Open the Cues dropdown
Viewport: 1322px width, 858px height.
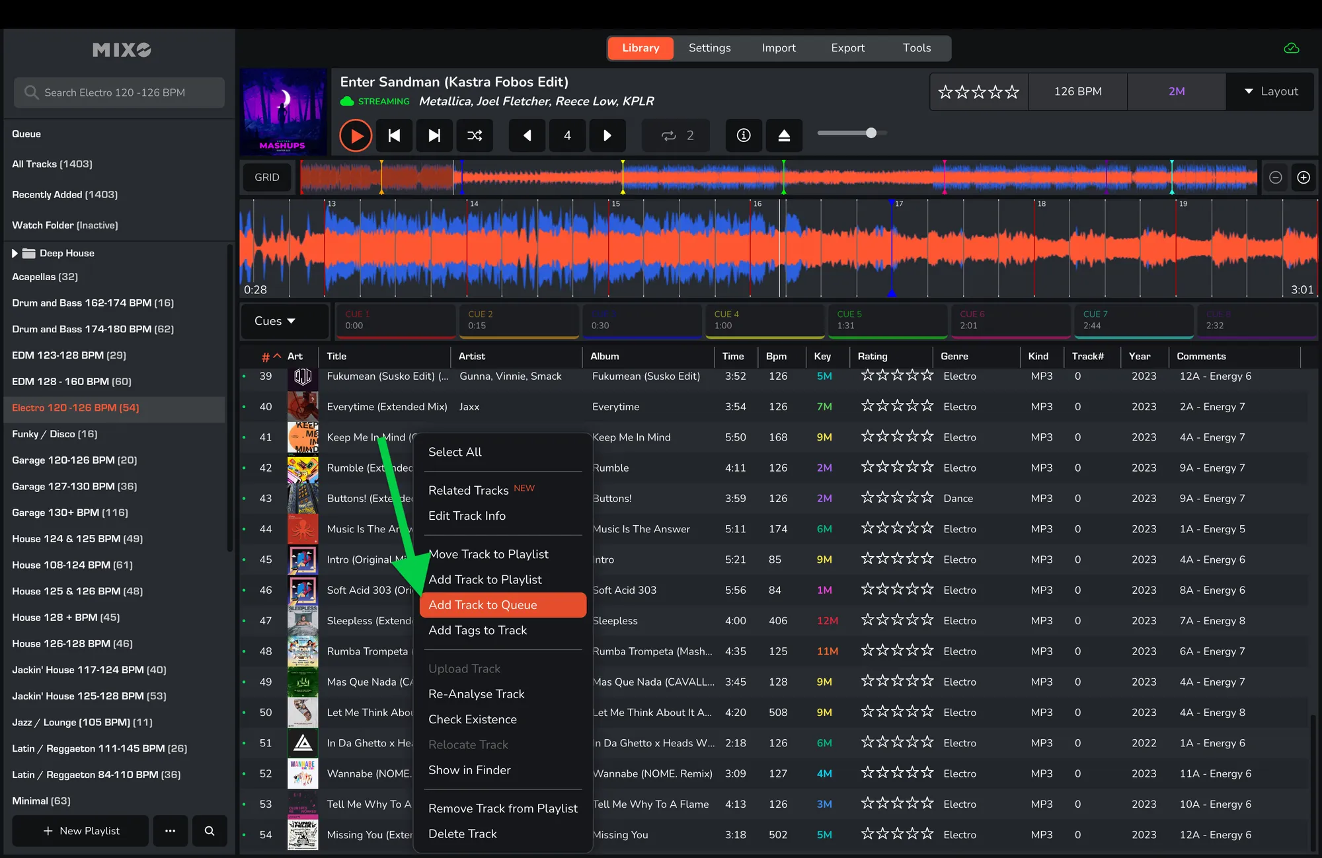[x=275, y=321]
